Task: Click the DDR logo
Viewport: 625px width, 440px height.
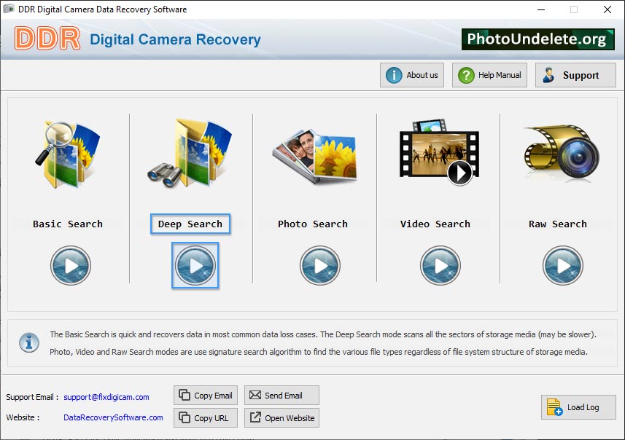Action: (x=47, y=39)
